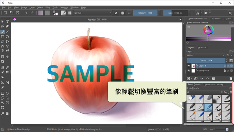
Task: Toggle eraser mode in toolbar
Action: pyautogui.click(x=116, y=13)
